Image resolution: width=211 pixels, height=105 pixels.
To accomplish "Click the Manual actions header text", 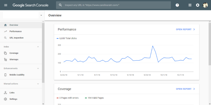I will point(11,84).
